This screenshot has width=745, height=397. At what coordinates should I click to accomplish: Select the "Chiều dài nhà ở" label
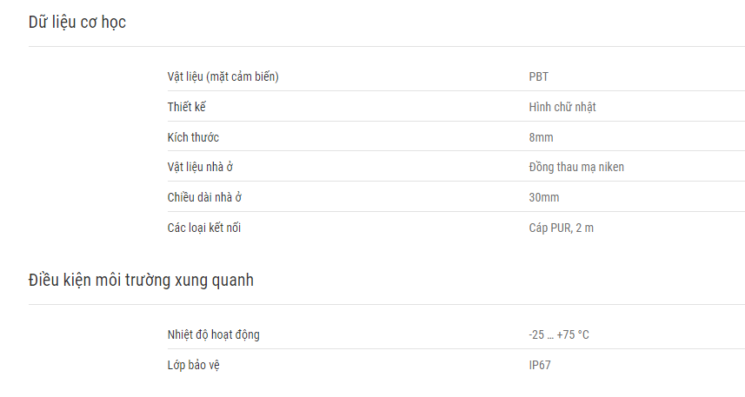[204, 197]
